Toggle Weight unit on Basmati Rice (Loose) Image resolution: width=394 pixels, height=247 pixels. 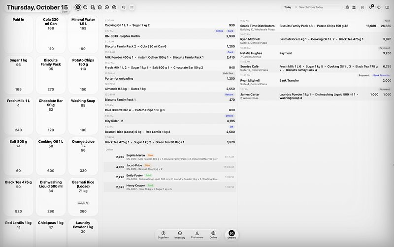click(x=83, y=203)
